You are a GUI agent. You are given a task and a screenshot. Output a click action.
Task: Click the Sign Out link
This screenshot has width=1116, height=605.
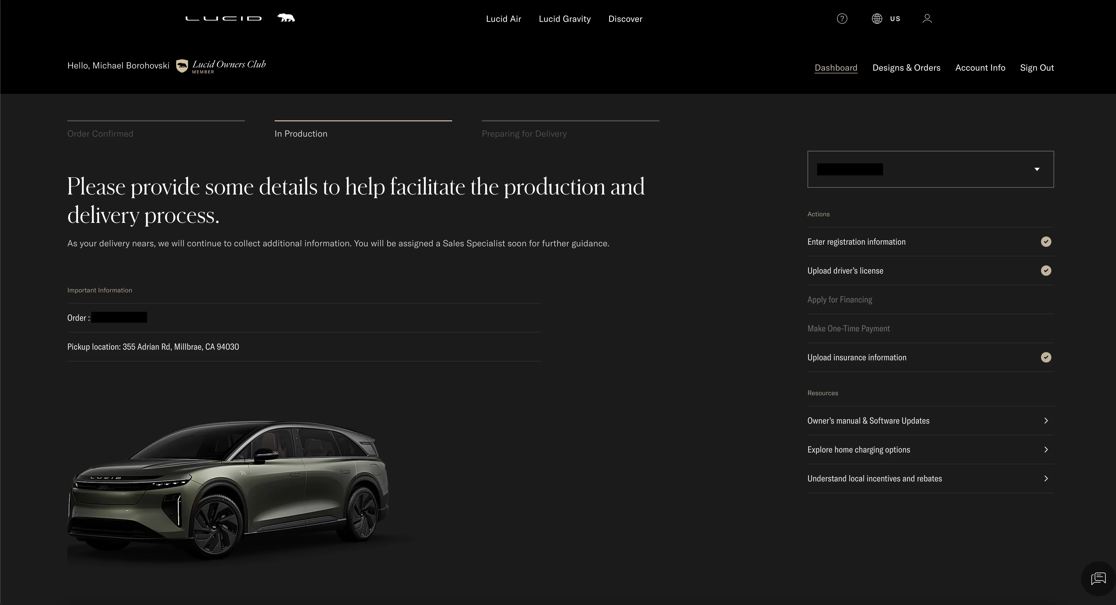click(1037, 68)
